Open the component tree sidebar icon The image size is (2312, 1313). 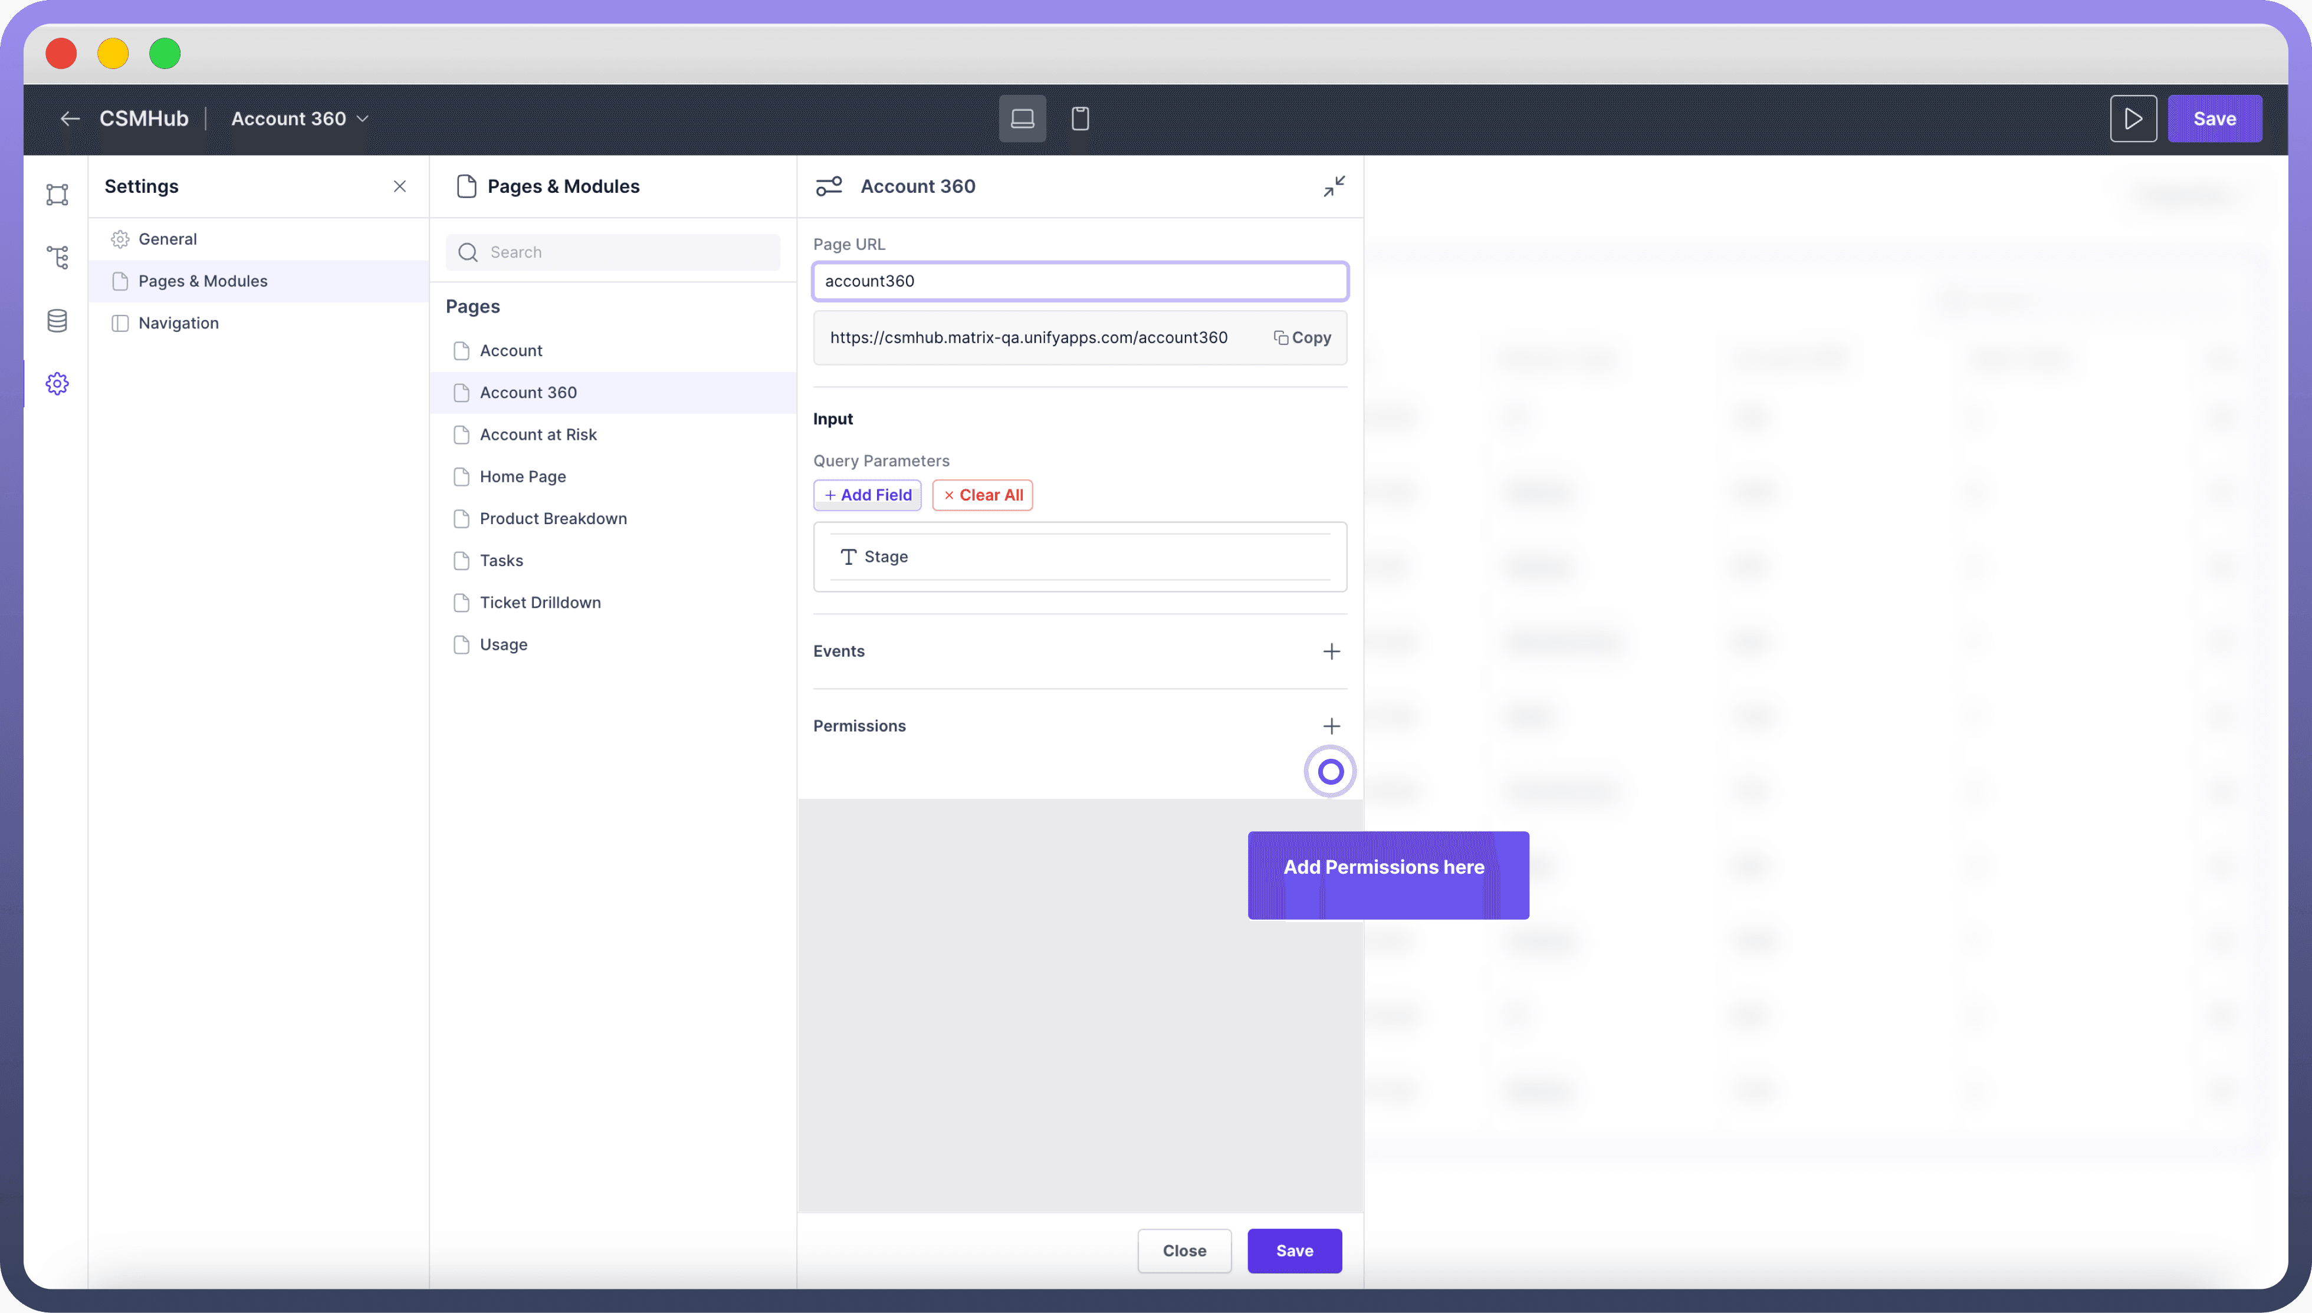point(57,258)
